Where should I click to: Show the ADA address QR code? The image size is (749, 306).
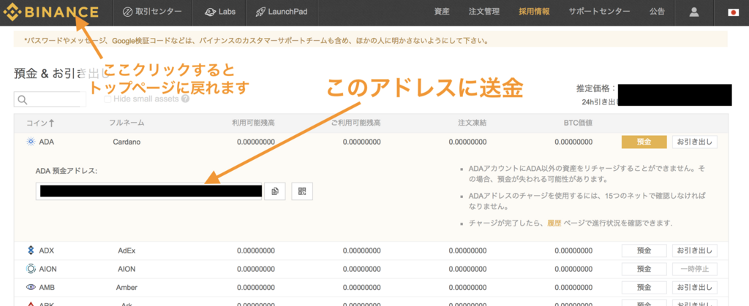302,191
